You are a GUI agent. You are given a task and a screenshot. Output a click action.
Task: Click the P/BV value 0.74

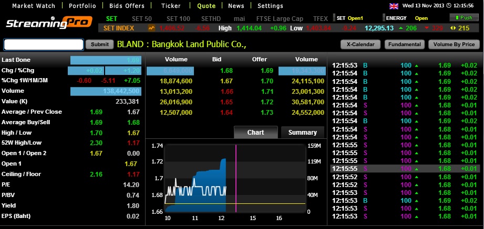pos(133,195)
